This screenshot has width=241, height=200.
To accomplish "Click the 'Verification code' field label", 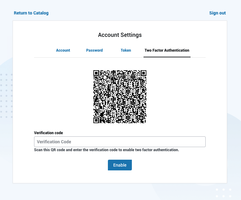I will point(48,133).
